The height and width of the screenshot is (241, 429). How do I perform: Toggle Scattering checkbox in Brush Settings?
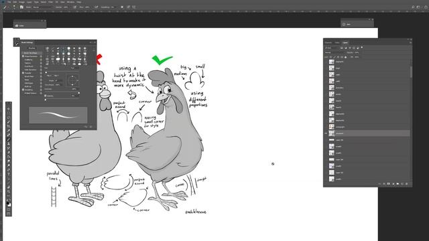[x=23, y=60]
